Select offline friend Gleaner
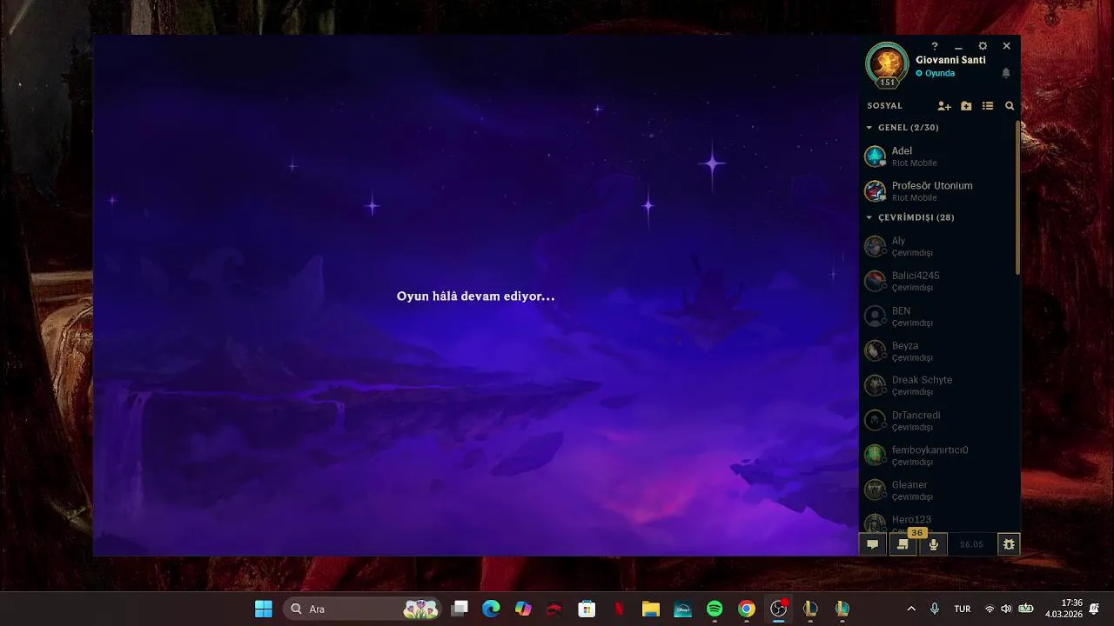The image size is (1114, 626). (x=937, y=490)
